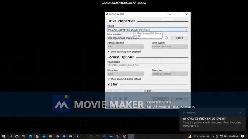Click the READY status progress bar
This screenshot has height=139, width=248.
(x=148, y=91)
